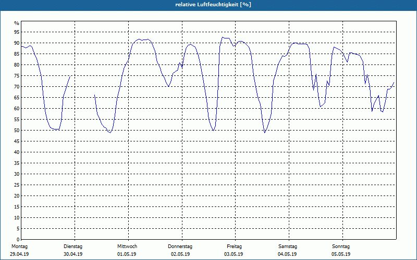Click the date '02.05.19'

180,254
